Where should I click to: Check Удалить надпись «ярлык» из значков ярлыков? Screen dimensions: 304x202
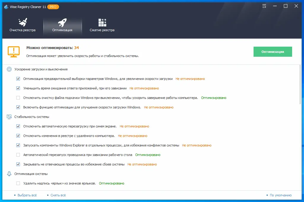pos(18,183)
